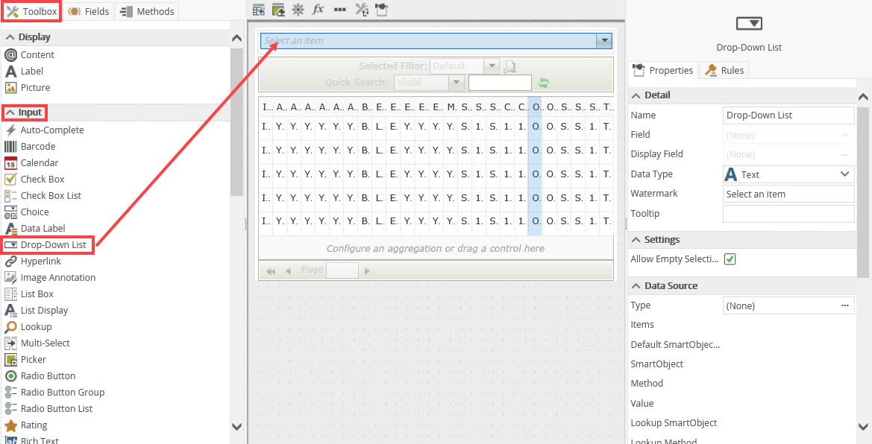
Task: Select the Radio Button List control icon
Action: coord(10,408)
